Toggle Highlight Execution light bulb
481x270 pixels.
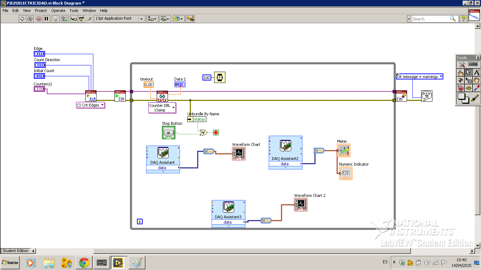[56, 19]
